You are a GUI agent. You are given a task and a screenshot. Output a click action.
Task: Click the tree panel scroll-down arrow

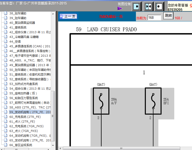point(53,146)
